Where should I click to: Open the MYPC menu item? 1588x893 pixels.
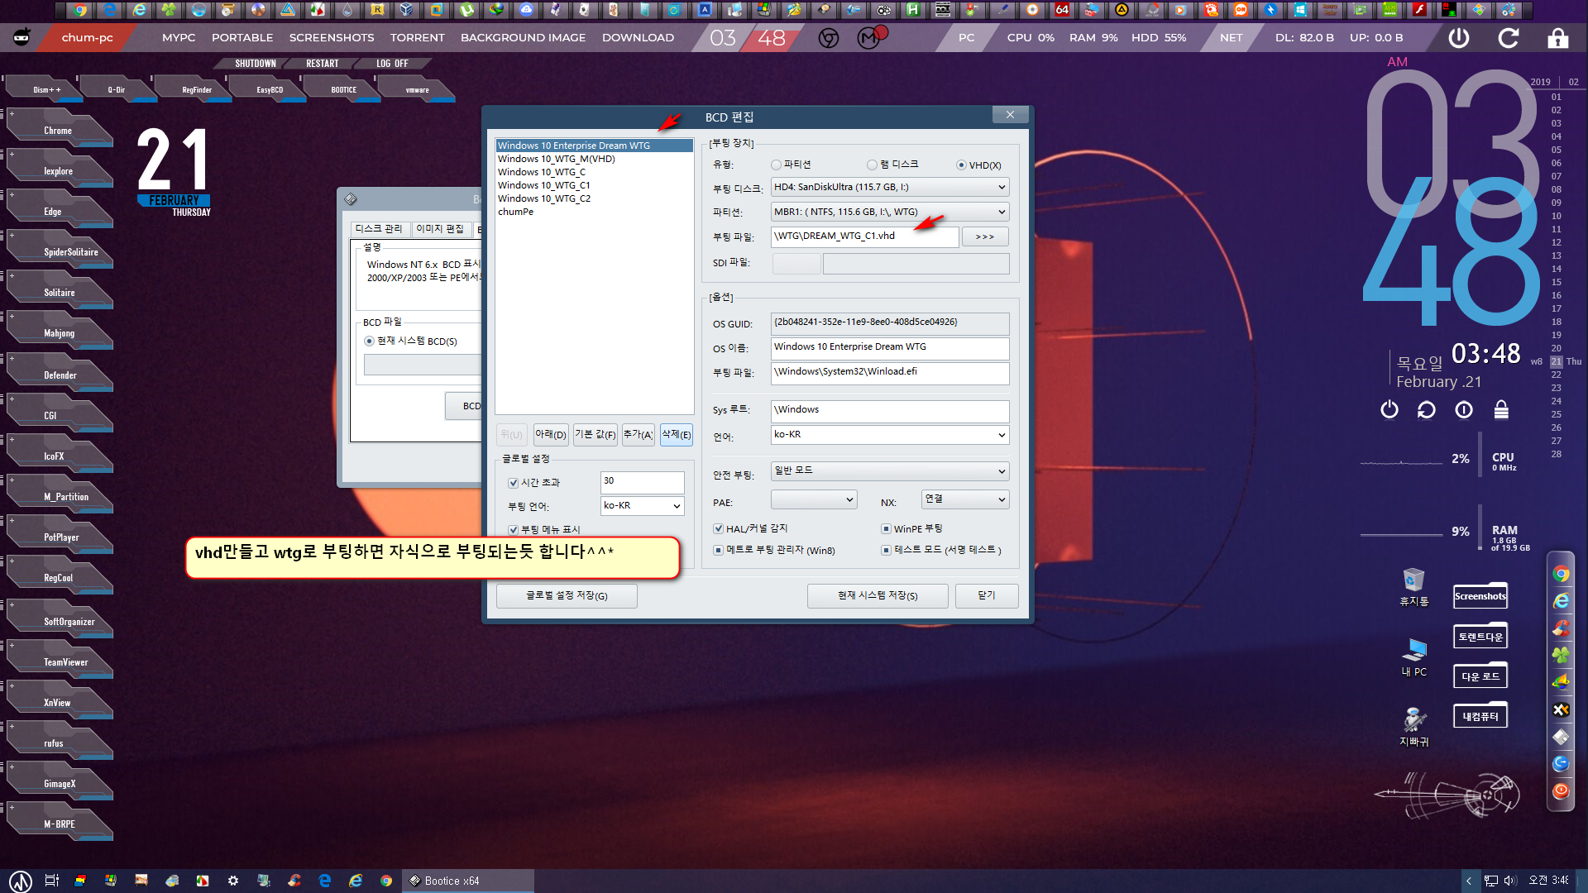pyautogui.click(x=179, y=38)
